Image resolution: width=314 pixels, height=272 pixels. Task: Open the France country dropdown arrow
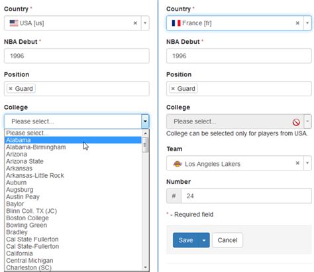pyautogui.click(x=307, y=23)
